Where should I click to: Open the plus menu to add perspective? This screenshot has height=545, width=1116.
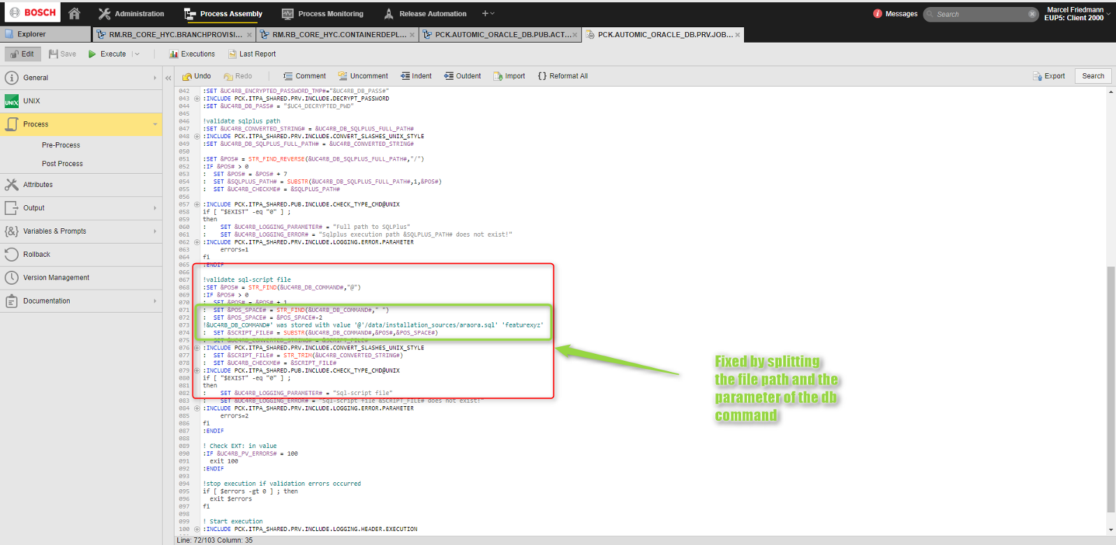(488, 13)
